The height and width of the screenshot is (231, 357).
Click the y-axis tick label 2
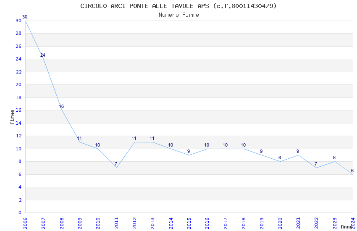coord(20,200)
